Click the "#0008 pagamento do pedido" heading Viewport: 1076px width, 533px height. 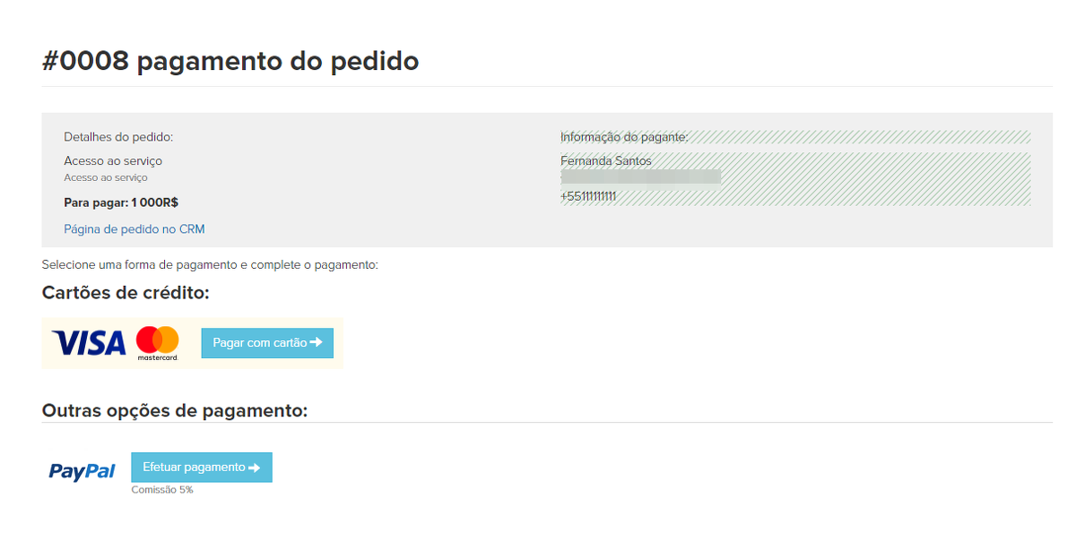pos(230,61)
